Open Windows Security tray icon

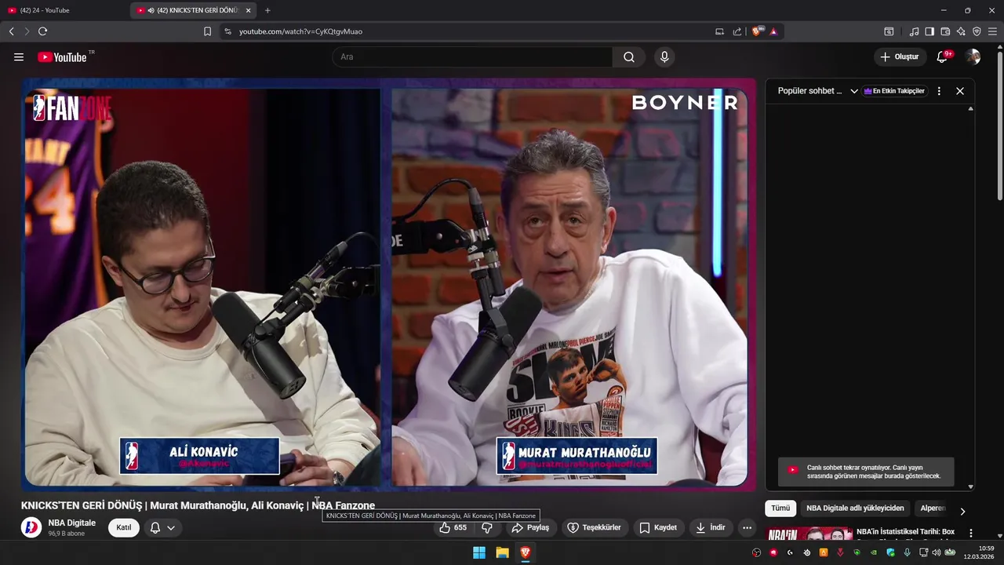click(890, 552)
